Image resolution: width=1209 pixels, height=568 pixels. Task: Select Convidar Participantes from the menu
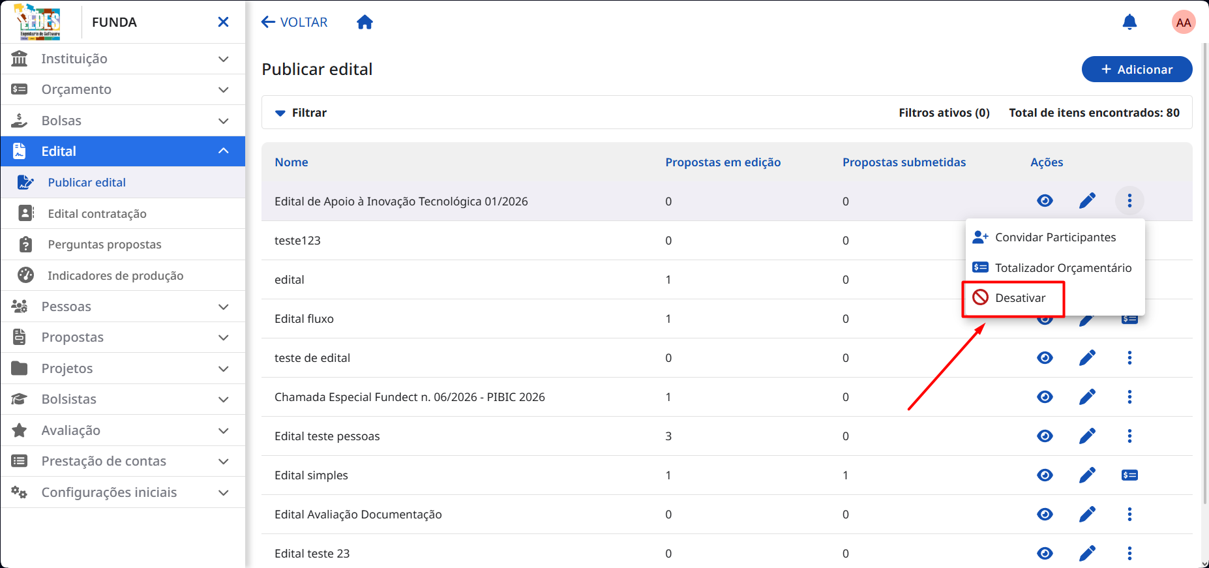pos(1054,237)
